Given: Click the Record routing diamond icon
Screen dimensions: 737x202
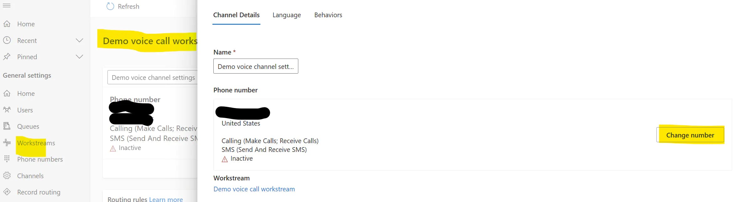Looking at the screenshot, I should pyautogui.click(x=7, y=192).
